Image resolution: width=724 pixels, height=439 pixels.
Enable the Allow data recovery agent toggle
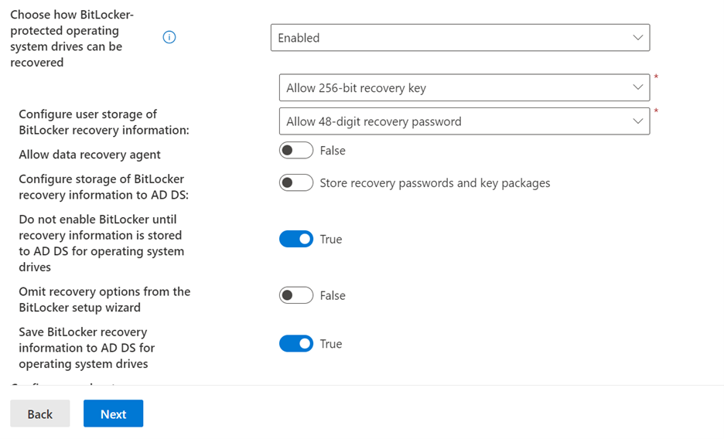coord(296,151)
